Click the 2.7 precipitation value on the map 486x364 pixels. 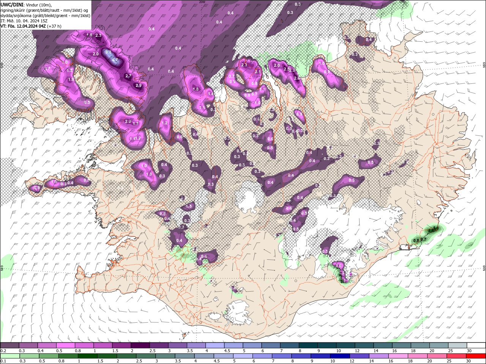tap(128, 76)
